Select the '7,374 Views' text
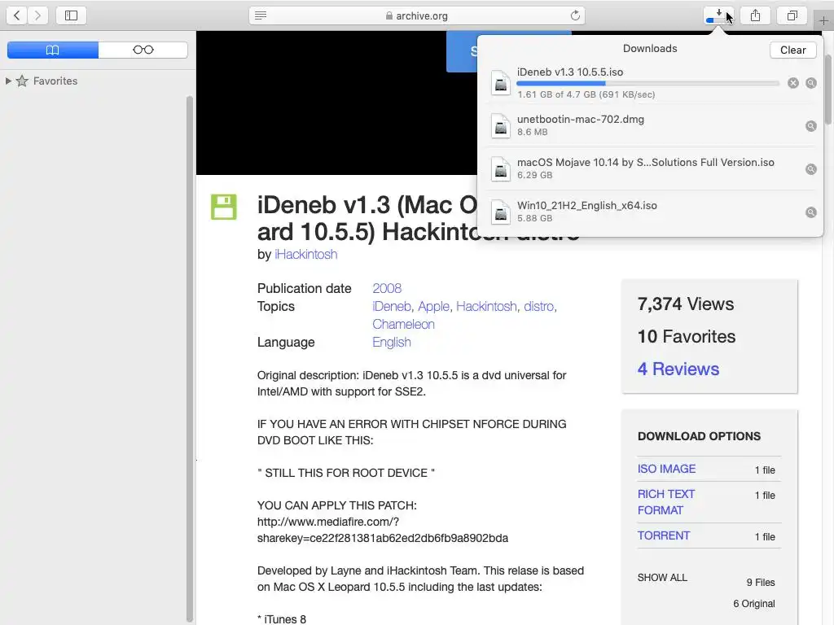 pyautogui.click(x=685, y=304)
